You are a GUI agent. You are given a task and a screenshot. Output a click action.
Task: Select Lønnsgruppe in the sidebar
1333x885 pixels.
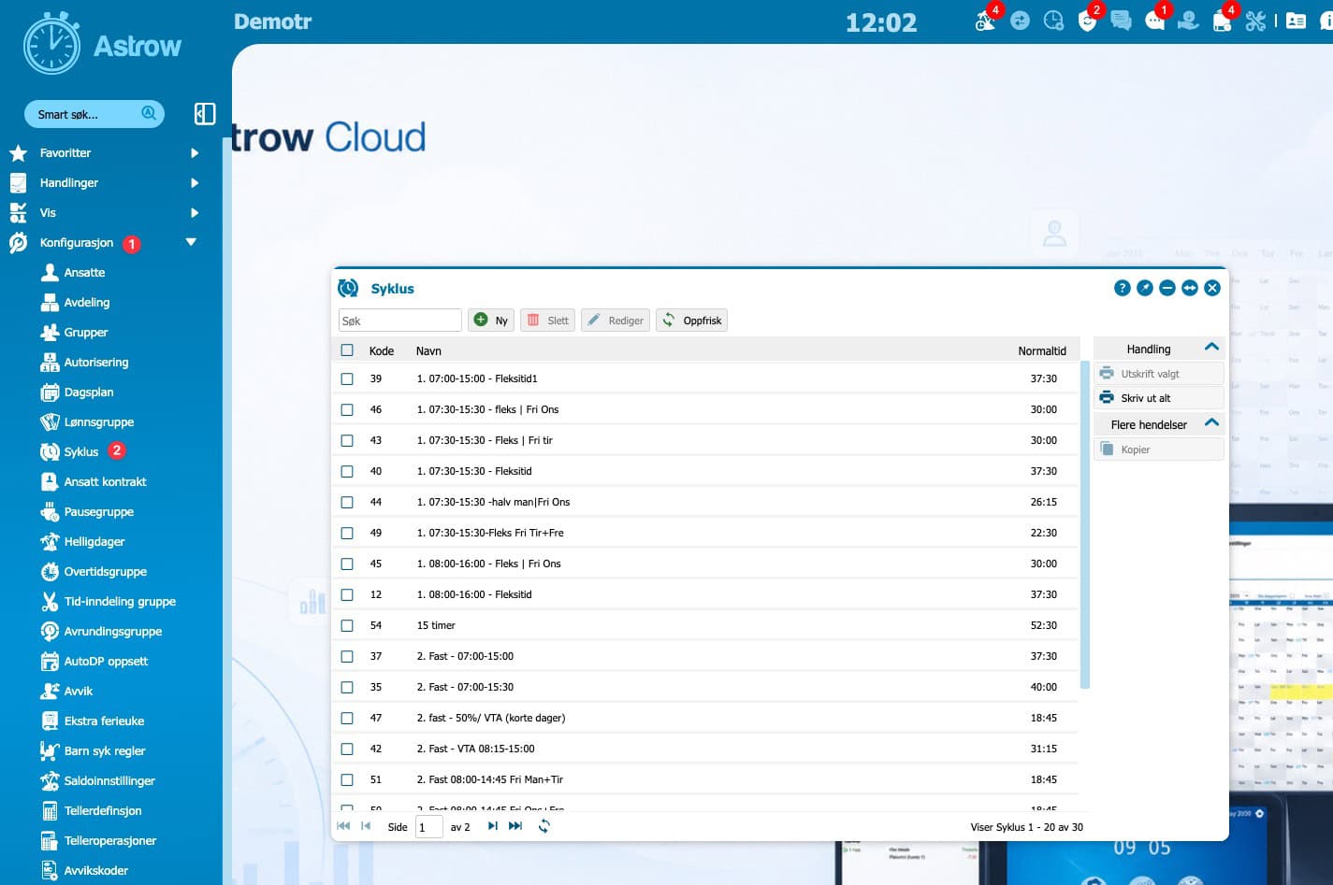coord(98,422)
